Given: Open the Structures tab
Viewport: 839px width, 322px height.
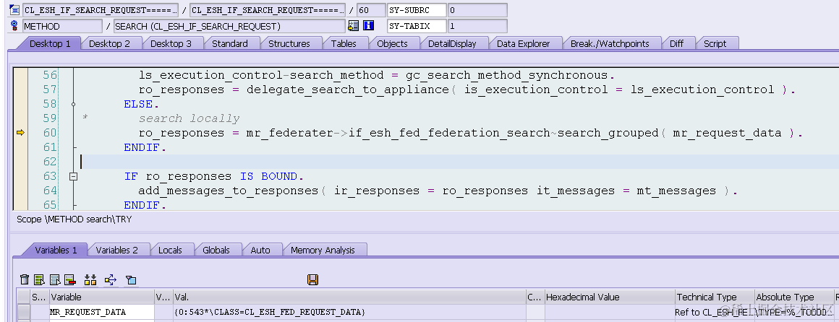Looking at the screenshot, I should (289, 44).
